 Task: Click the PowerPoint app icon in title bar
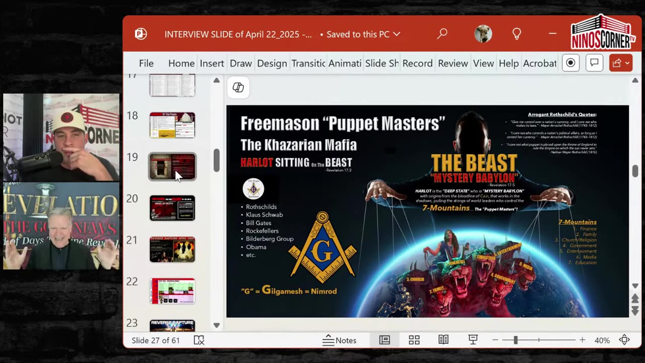141,34
